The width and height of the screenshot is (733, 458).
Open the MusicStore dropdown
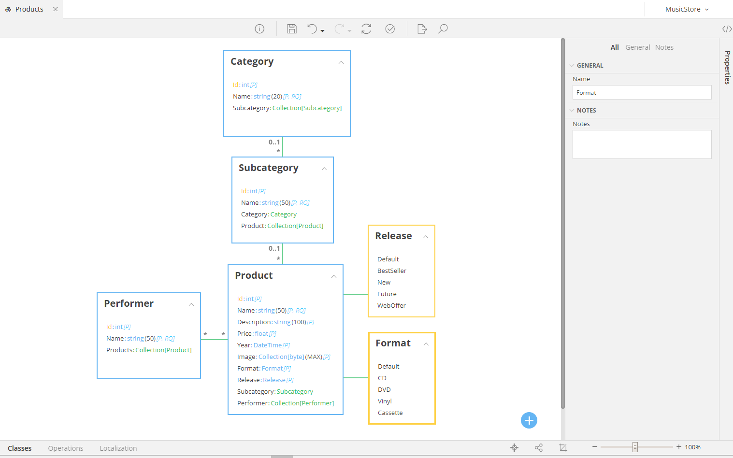pyautogui.click(x=687, y=9)
